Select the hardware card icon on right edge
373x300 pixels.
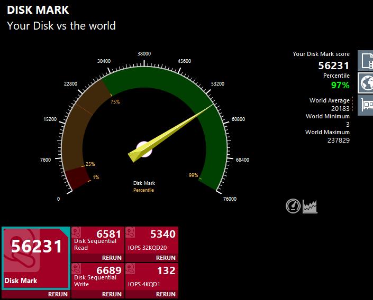coord(366,105)
